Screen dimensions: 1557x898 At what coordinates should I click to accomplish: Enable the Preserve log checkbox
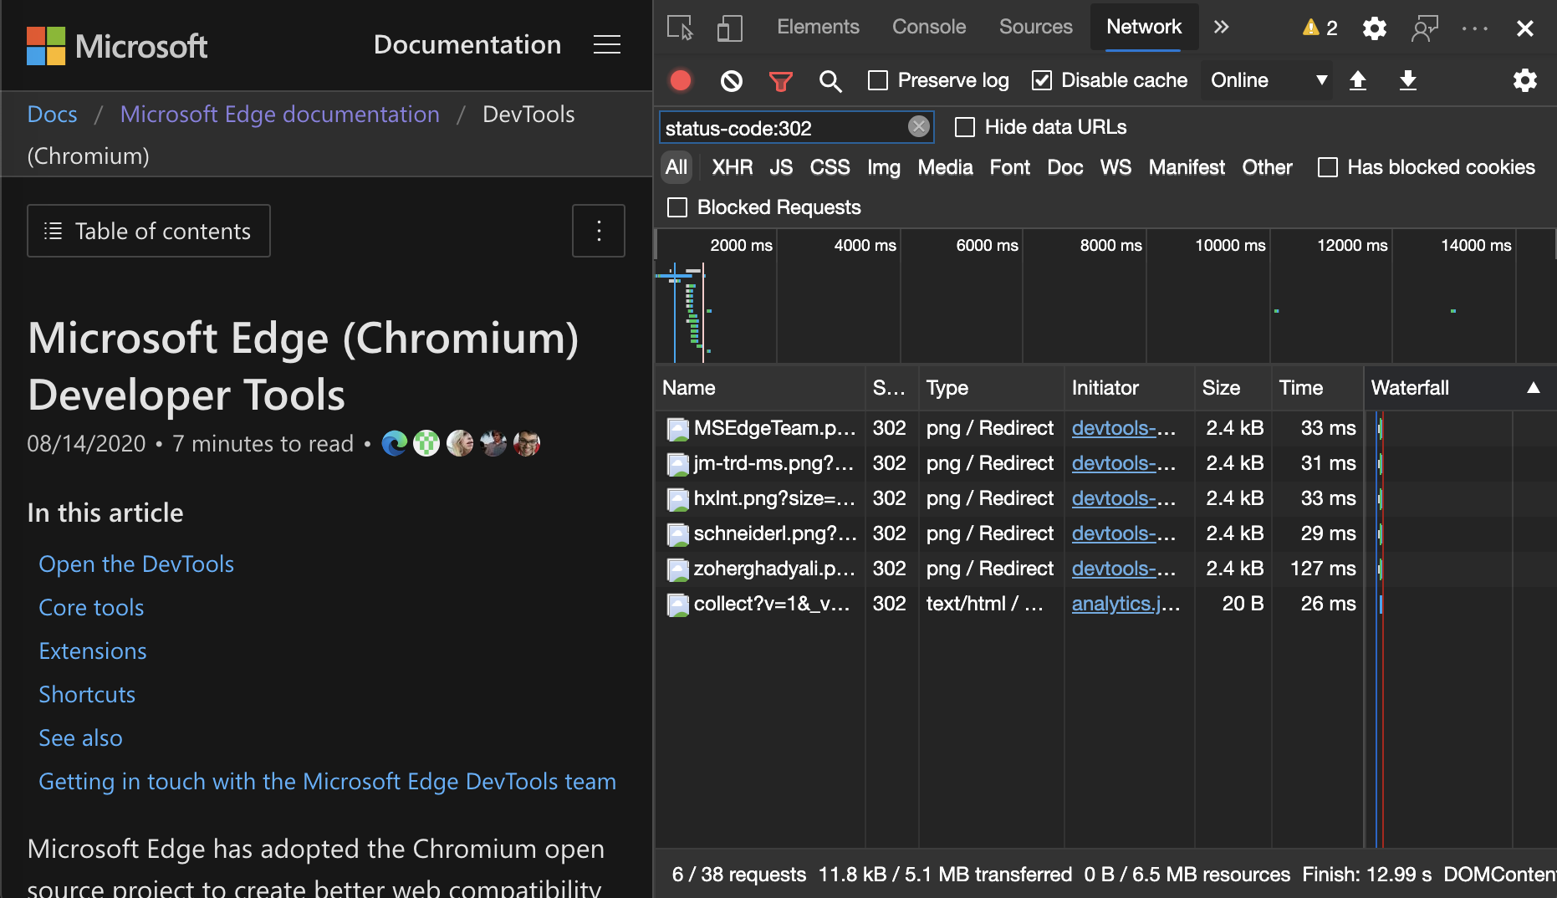click(878, 80)
